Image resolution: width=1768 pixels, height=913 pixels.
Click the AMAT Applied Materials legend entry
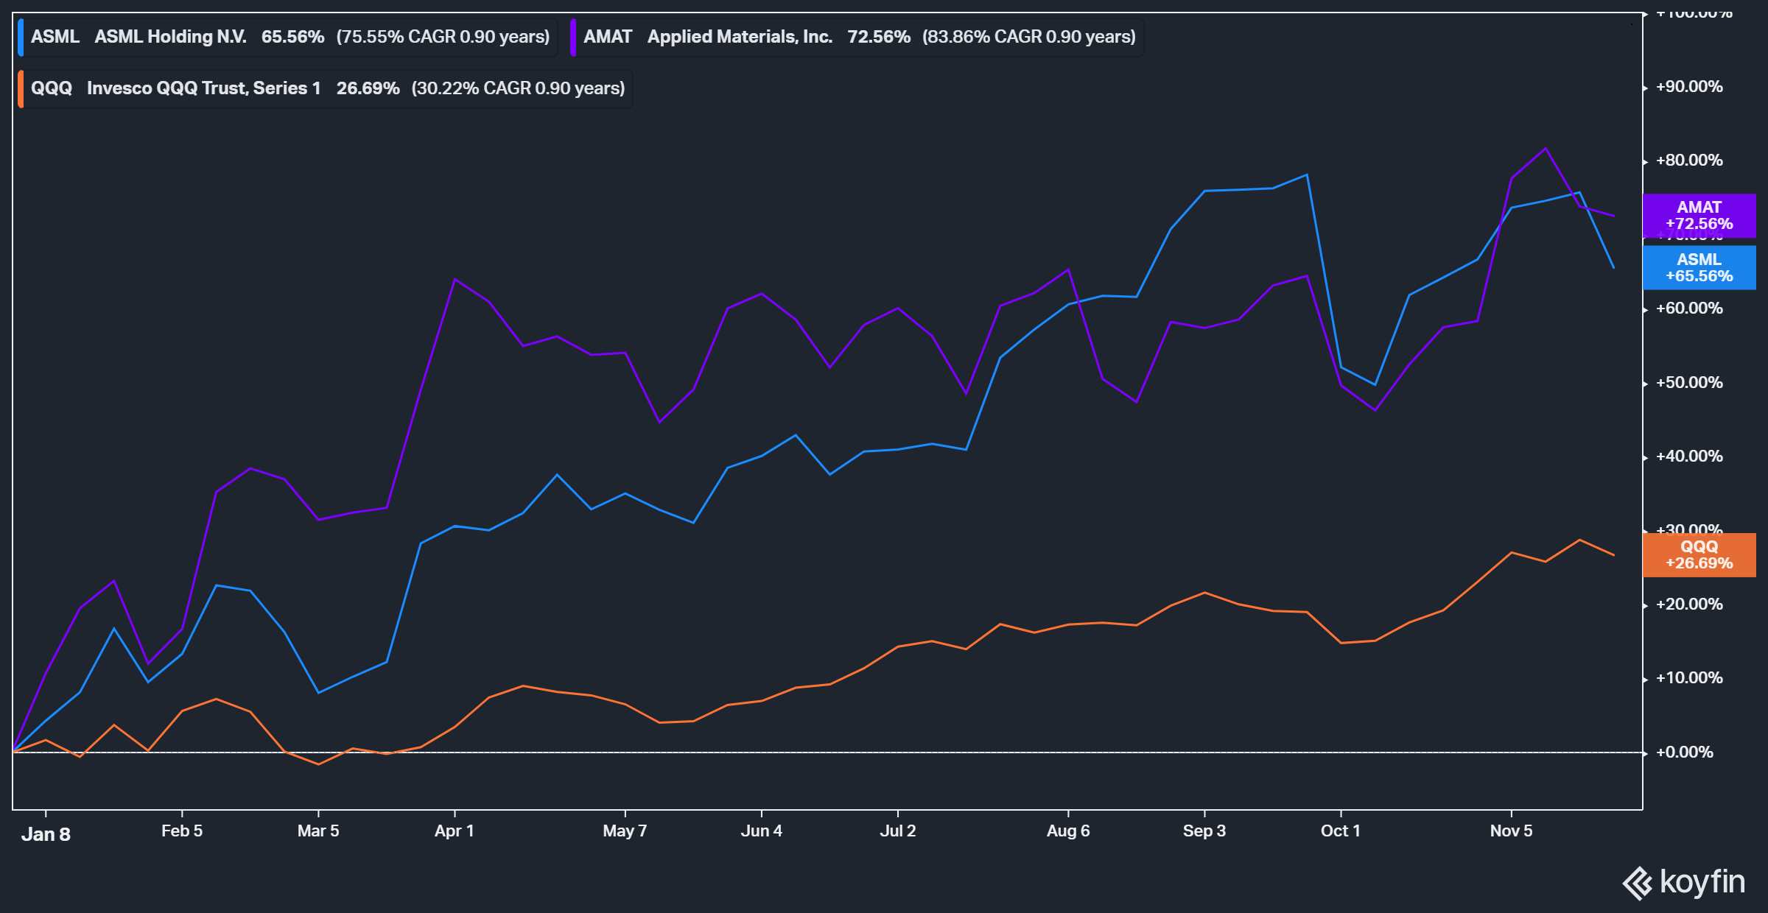click(x=857, y=37)
